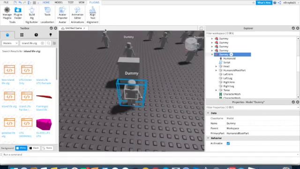
Task: Open Manage Plugins
Action: 7,13
